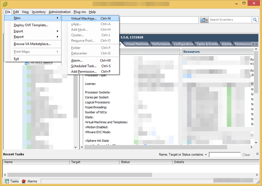262x186 pixels.
Task: Click the Clear button in Recent Tasks
Action: (x=246, y=154)
